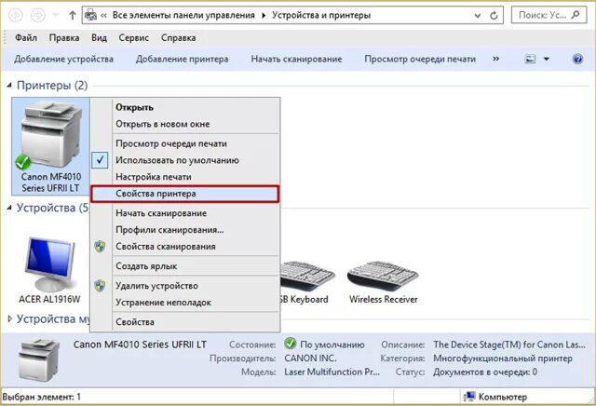Toggle Использовать по умолчанию checkmark item
The width and height of the screenshot is (596, 406).
pyautogui.click(x=185, y=160)
